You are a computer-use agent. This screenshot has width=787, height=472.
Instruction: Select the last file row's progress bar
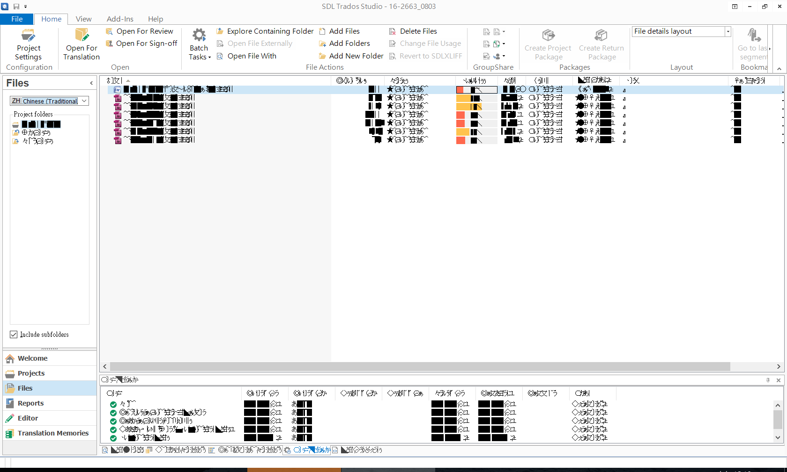click(476, 140)
